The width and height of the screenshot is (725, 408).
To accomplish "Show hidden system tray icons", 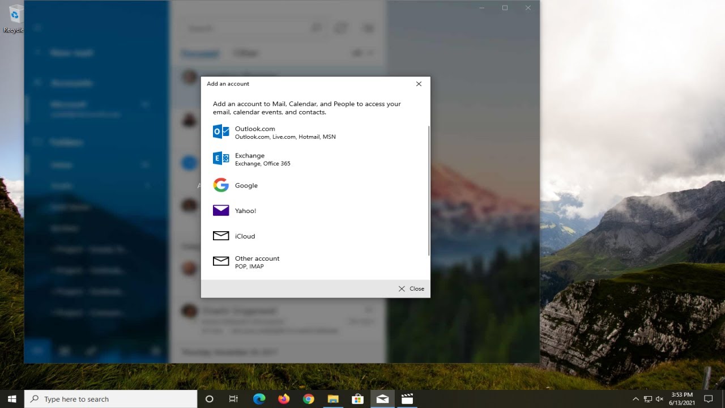I will pyautogui.click(x=636, y=399).
